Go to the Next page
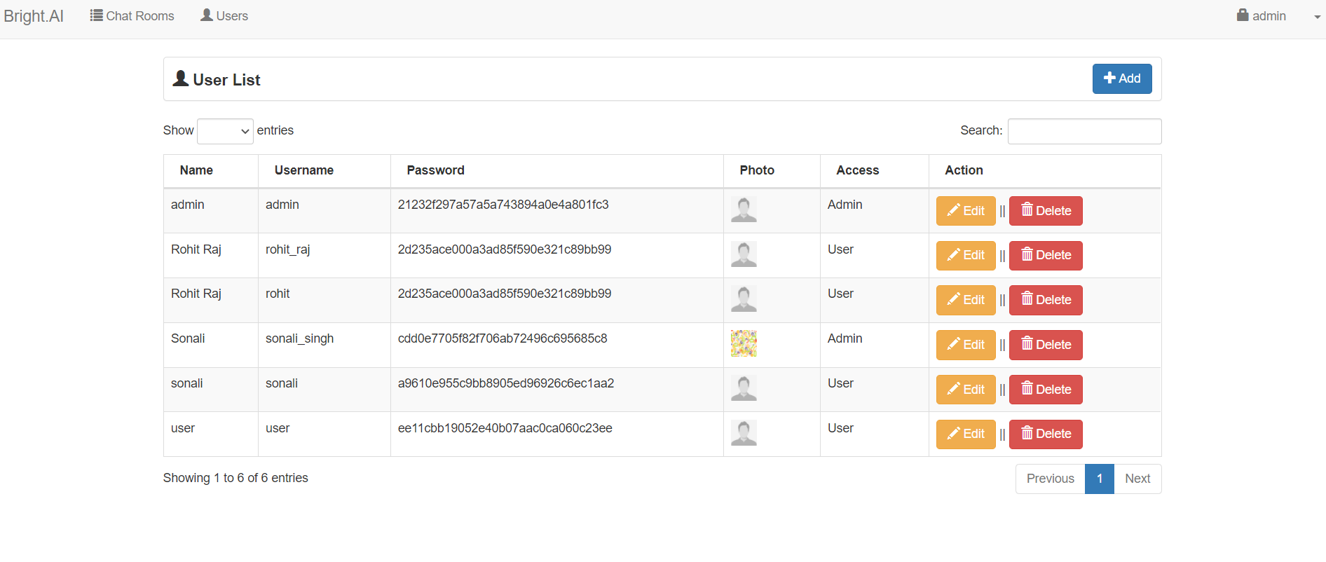 pyautogui.click(x=1137, y=479)
